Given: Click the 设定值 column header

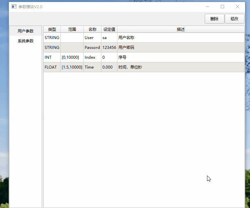Looking at the screenshot, I should point(109,29).
